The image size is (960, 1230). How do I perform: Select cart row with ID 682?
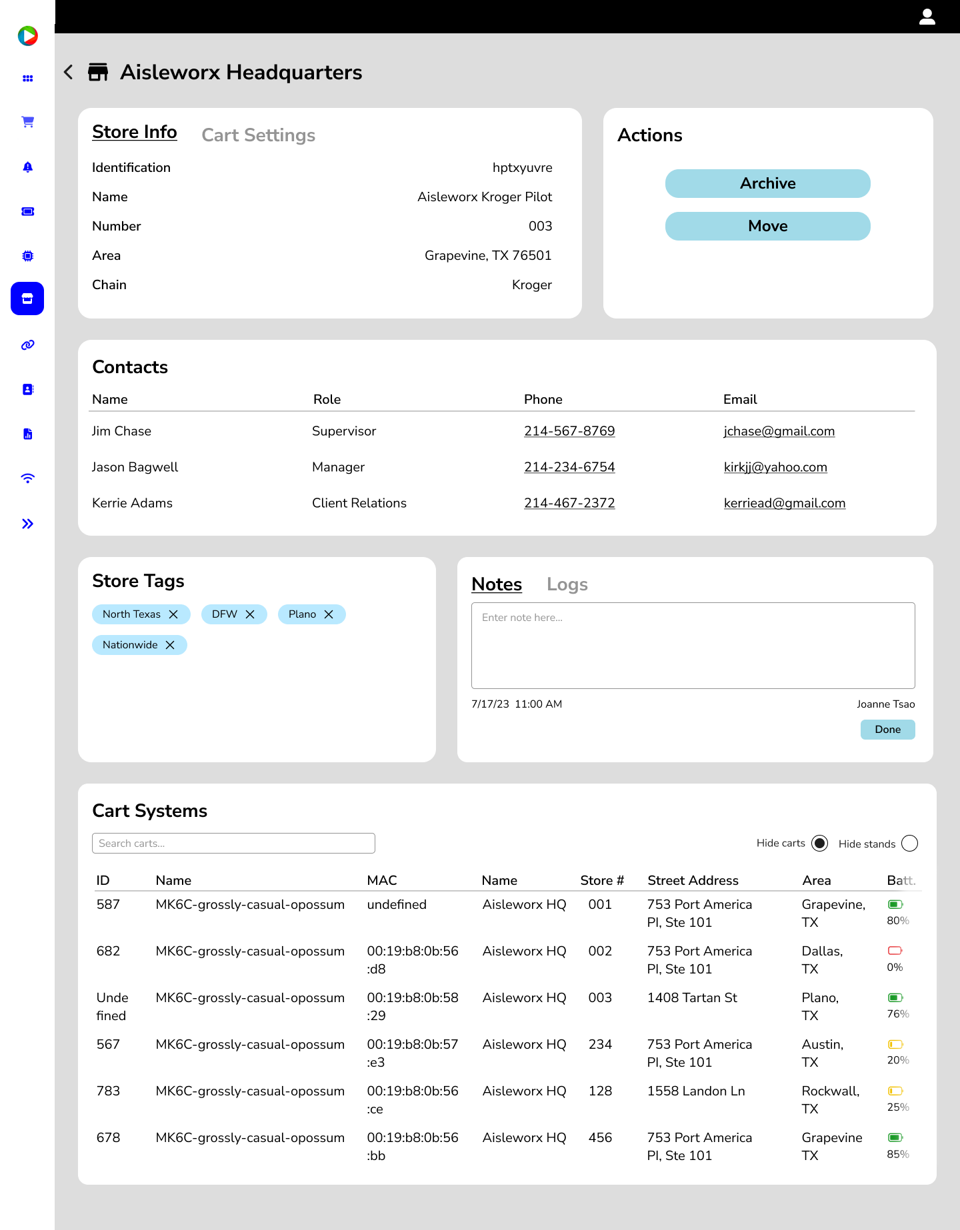click(507, 960)
